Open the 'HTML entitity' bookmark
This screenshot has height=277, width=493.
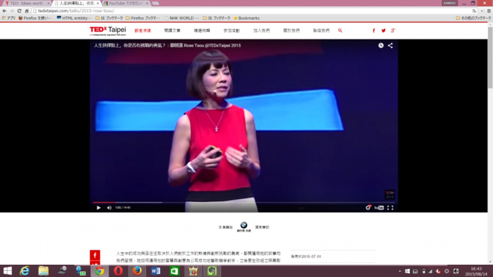74,18
